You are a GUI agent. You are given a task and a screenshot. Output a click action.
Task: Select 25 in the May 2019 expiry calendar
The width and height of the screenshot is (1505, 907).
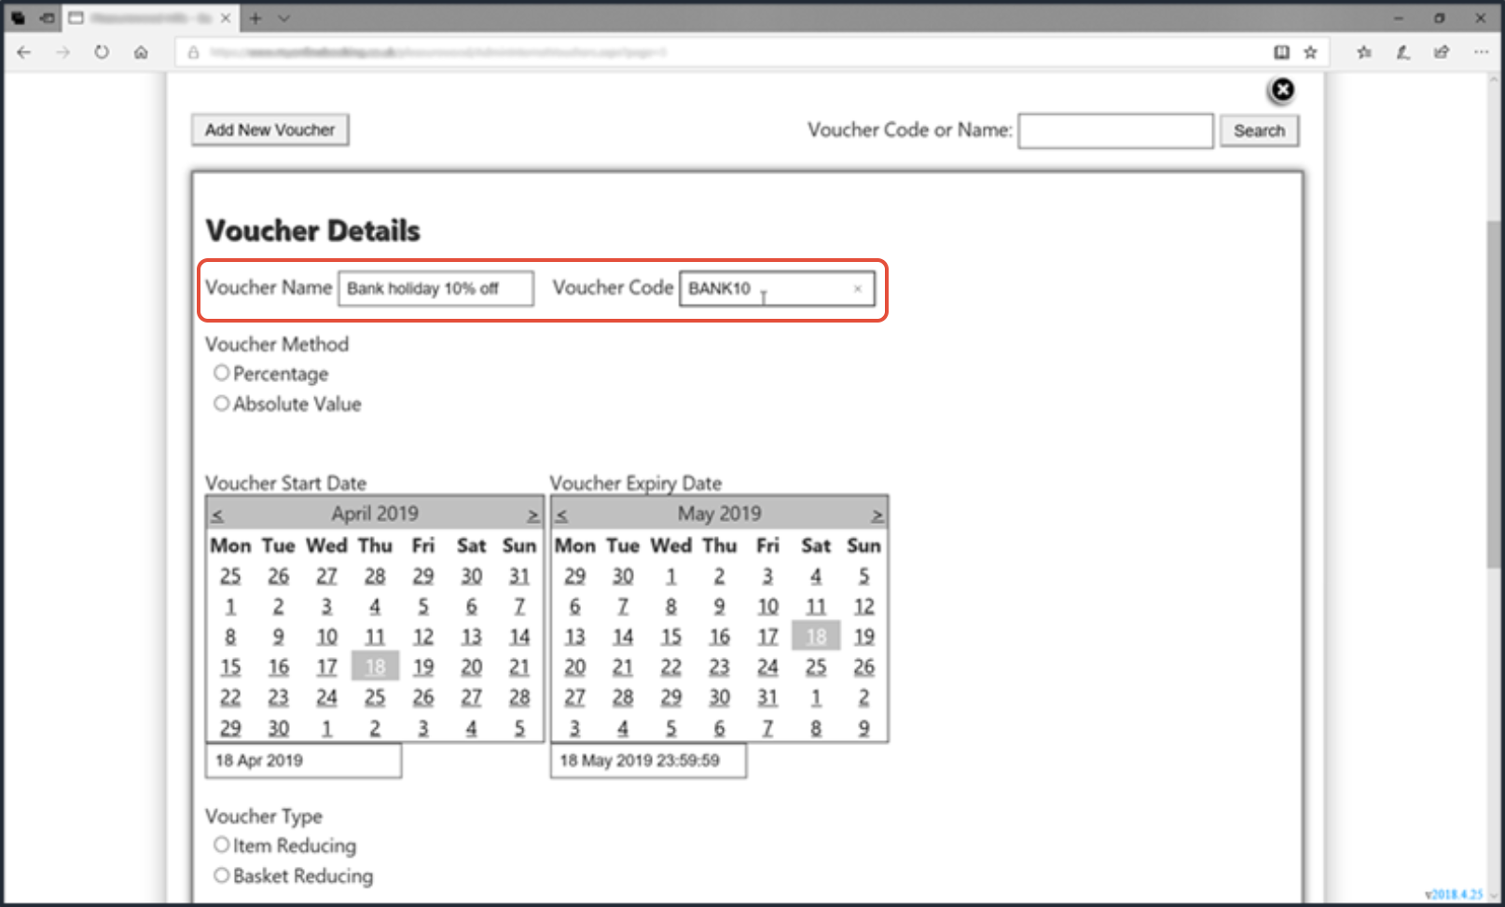click(x=816, y=667)
